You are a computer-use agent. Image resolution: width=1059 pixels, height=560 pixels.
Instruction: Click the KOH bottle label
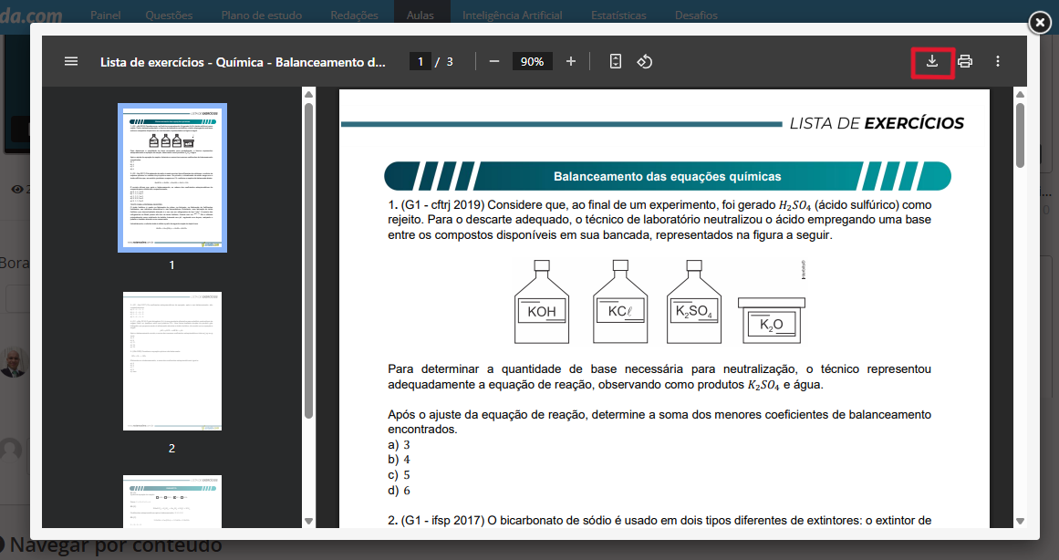click(542, 311)
